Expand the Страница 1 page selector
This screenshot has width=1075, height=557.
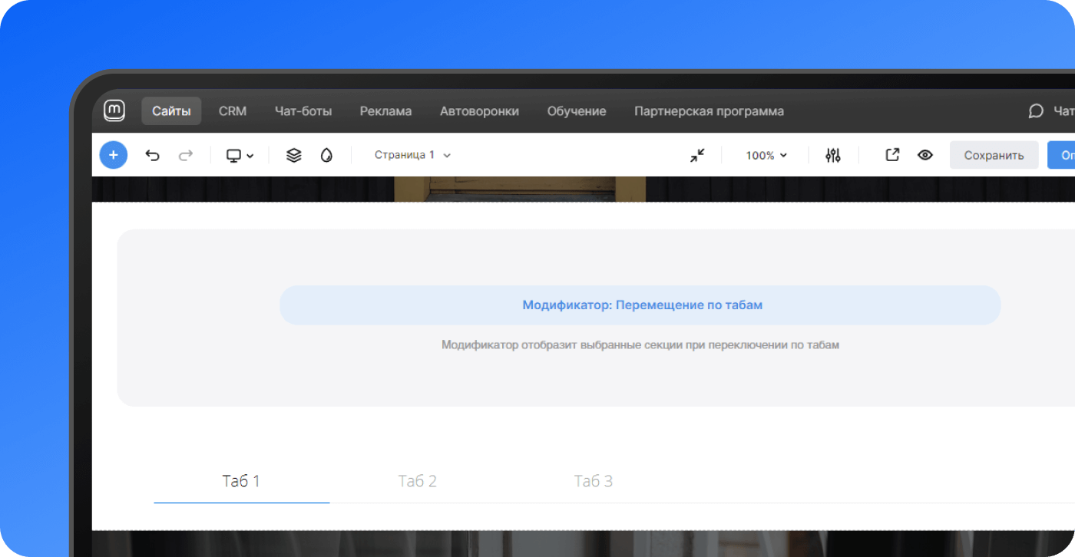[x=412, y=155]
